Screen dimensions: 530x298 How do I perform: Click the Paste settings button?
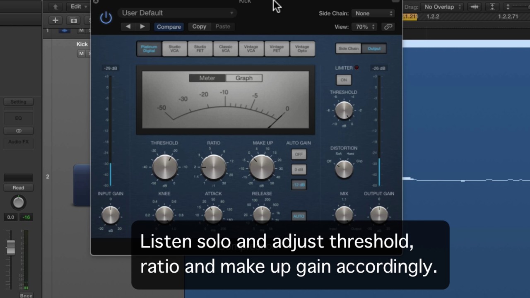click(223, 26)
